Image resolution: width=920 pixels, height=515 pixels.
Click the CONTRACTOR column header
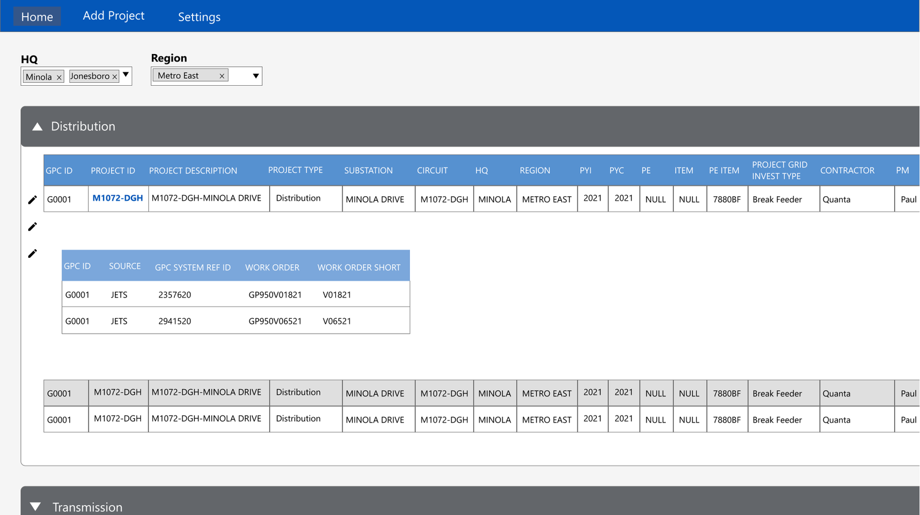[x=847, y=170]
